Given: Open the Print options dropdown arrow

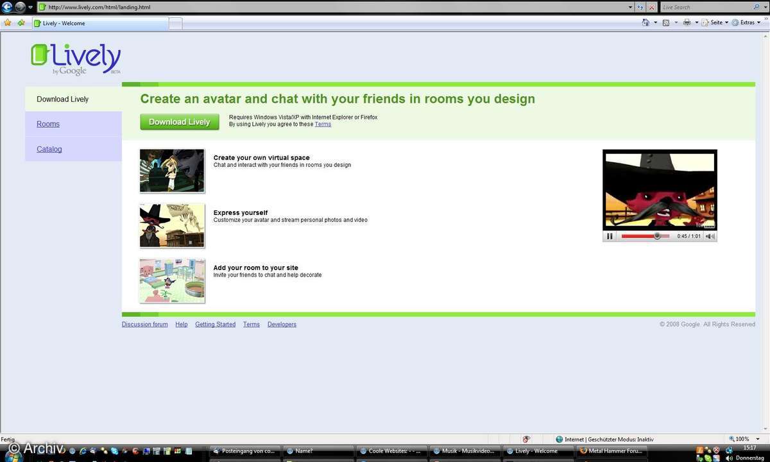Looking at the screenshot, I should (x=696, y=22).
